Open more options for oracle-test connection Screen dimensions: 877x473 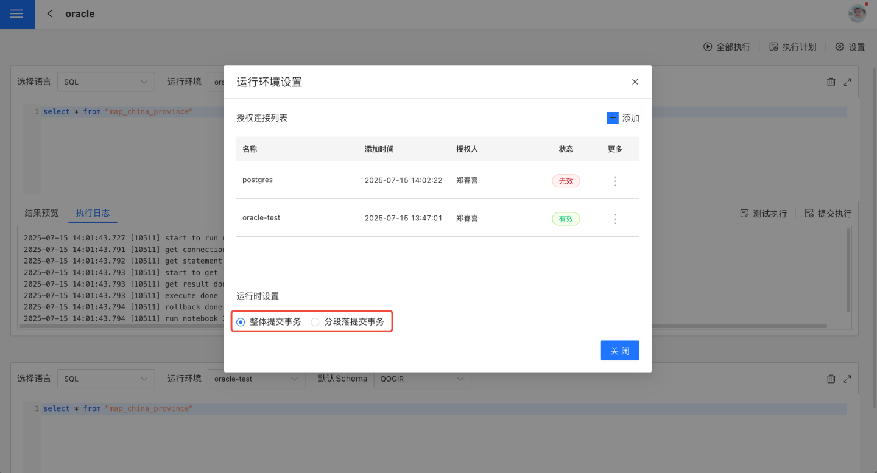pyautogui.click(x=615, y=219)
